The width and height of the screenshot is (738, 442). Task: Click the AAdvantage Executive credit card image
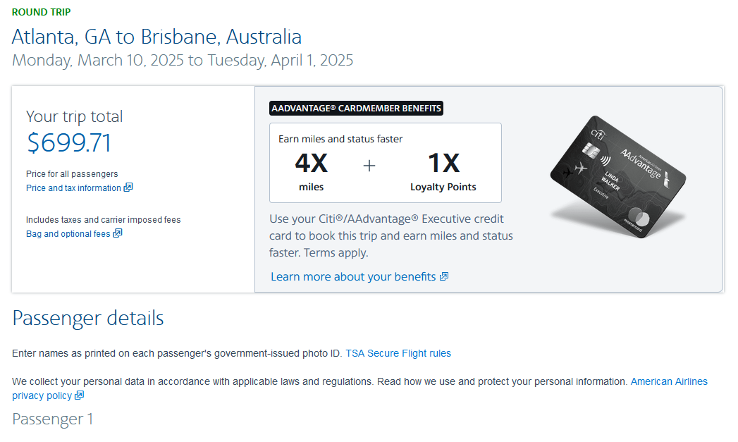pyautogui.click(x=617, y=176)
